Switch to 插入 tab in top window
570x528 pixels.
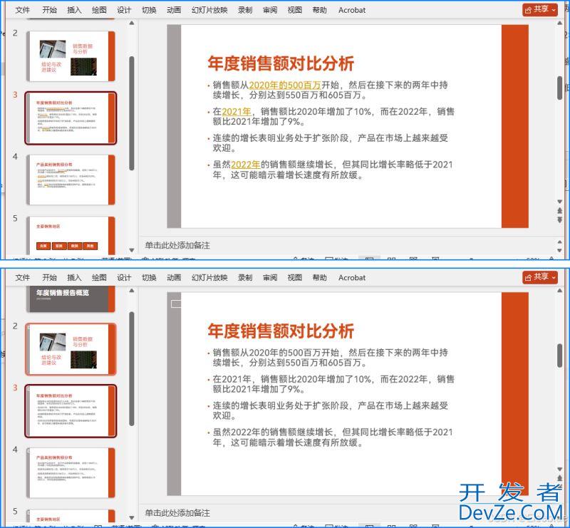(x=74, y=10)
